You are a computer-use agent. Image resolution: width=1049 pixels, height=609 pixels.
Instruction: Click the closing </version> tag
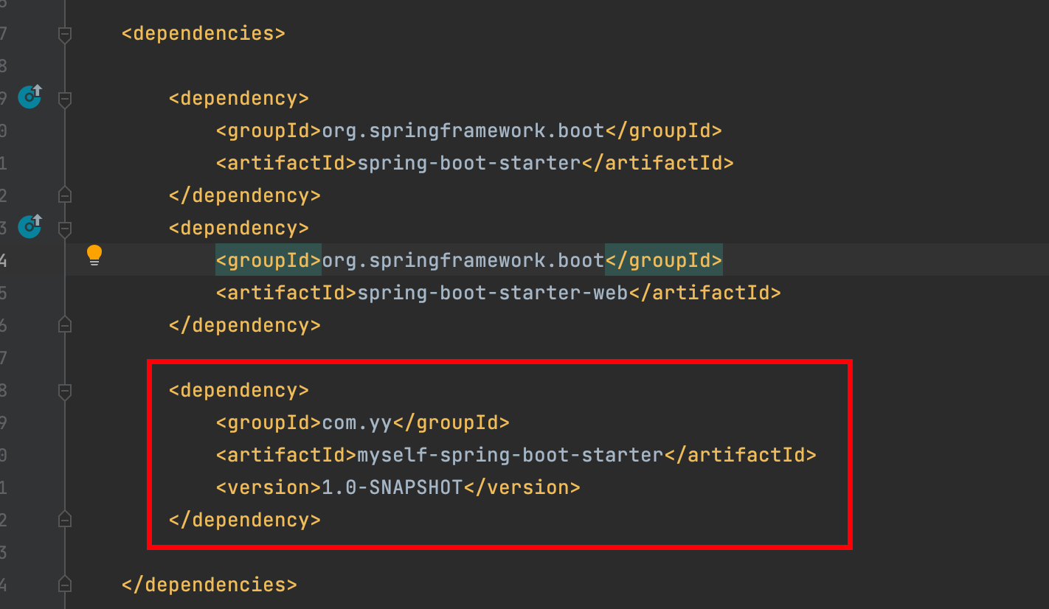click(522, 487)
